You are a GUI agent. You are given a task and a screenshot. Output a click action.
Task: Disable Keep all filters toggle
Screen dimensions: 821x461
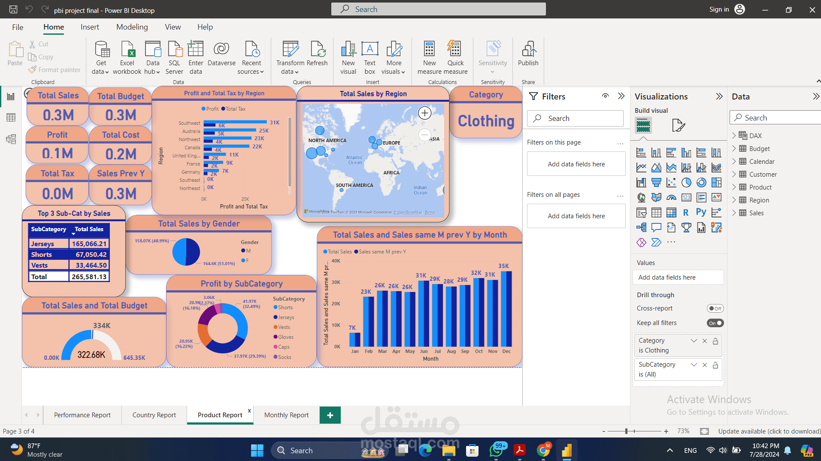tap(715, 323)
